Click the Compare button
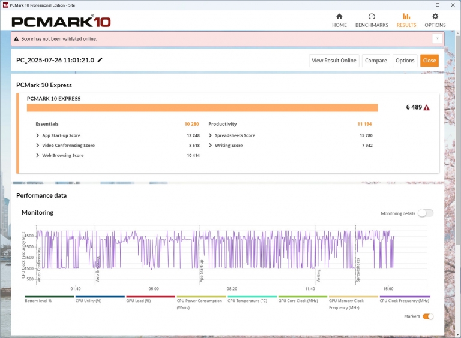This screenshot has height=338, width=461. pos(376,61)
